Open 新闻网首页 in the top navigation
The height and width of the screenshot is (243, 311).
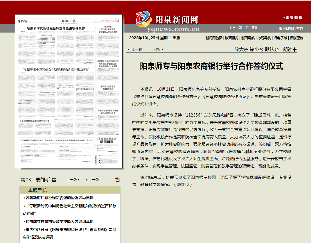pos(214,38)
